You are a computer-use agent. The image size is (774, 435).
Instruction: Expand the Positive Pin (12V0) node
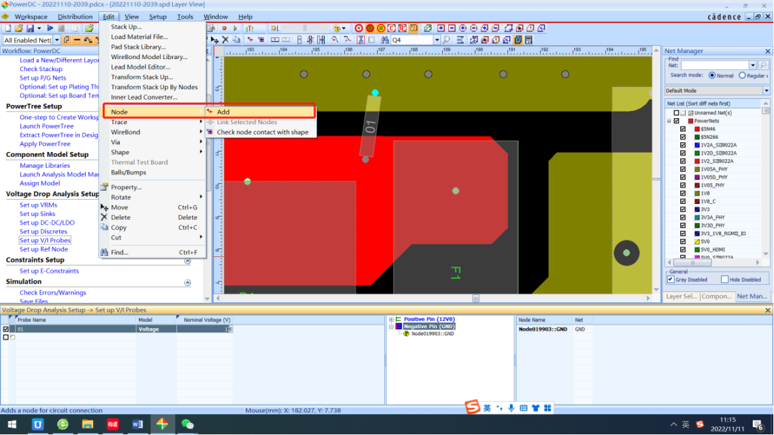(392, 319)
